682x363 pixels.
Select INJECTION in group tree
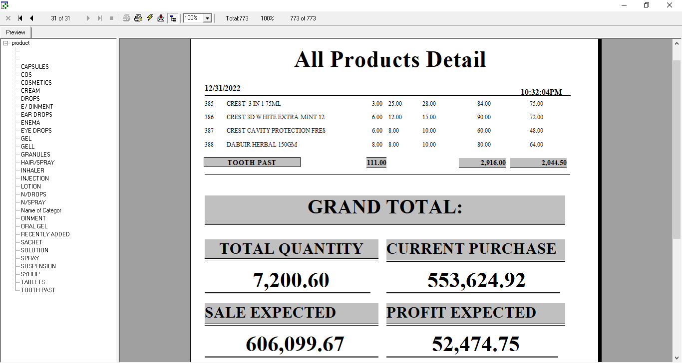point(35,179)
